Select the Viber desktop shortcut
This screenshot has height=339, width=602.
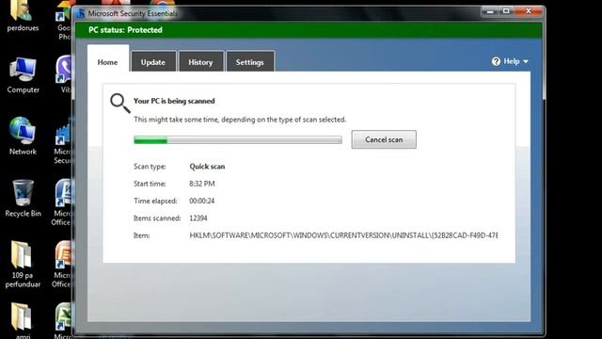tap(64, 74)
